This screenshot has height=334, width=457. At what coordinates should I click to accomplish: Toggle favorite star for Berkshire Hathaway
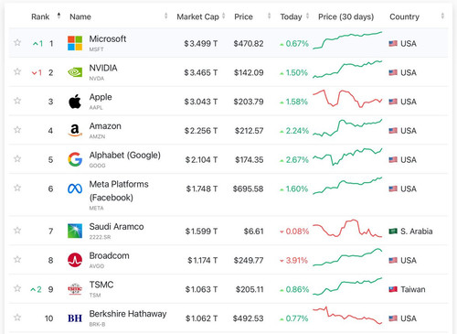[x=17, y=318]
